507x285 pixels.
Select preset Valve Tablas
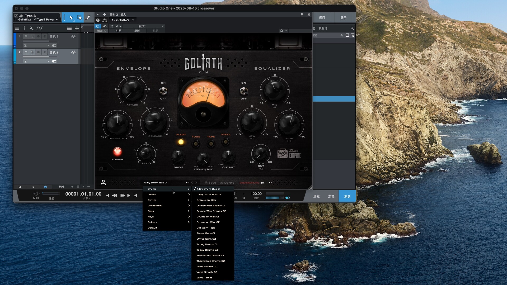[x=213, y=278]
